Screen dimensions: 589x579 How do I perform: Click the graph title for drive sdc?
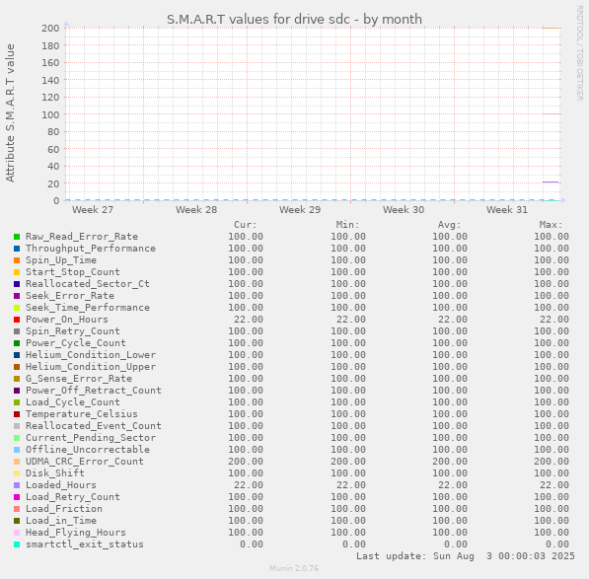point(294,19)
